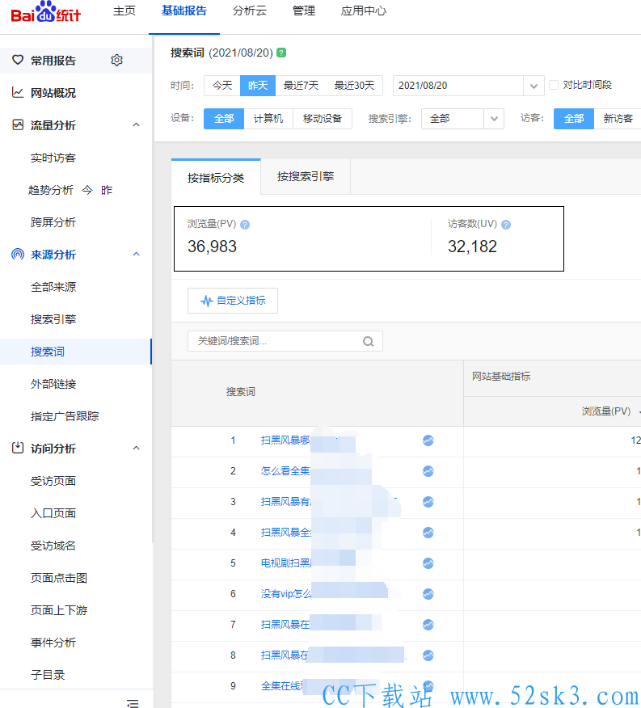Sort by 浏览量(PV) column header

(605, 411)
